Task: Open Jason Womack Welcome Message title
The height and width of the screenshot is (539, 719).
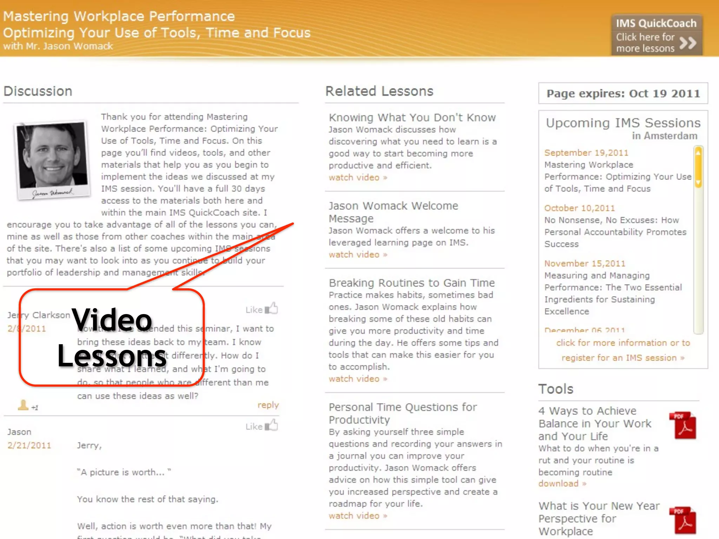Action: pos(393,212)
